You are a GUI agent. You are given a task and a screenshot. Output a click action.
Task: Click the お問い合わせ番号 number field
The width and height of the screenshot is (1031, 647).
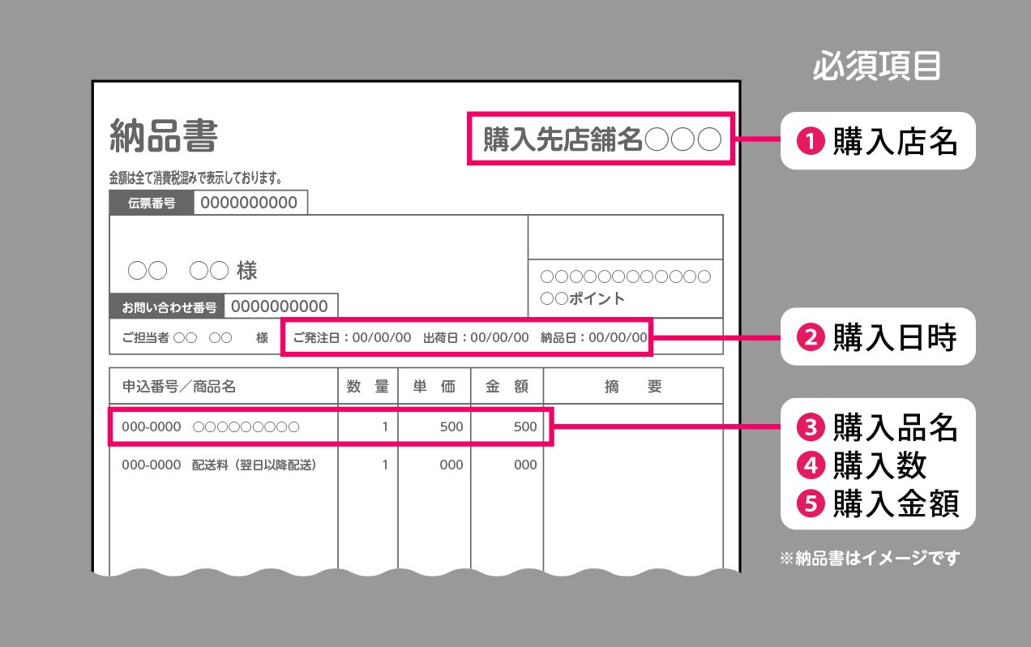click(280, 306)
